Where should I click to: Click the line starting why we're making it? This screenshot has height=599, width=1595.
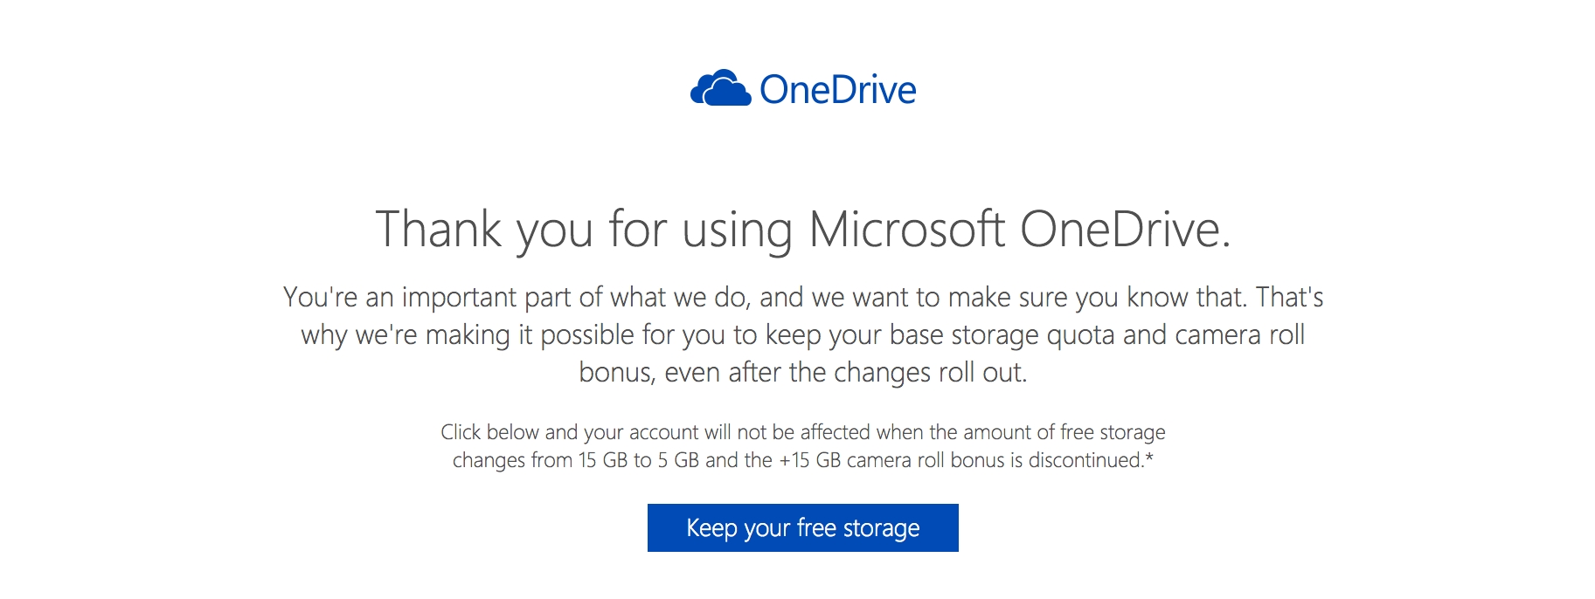click(x=803, y=334)
